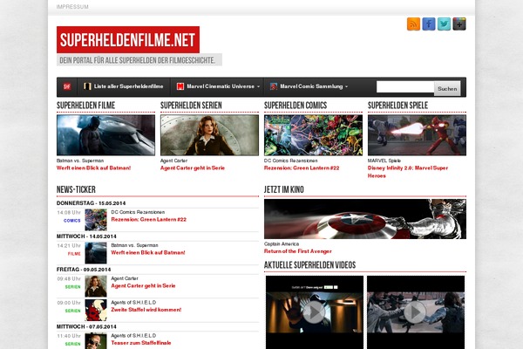Open featured link Rezension: Green Lantern #22

click(x=302, y=168)
